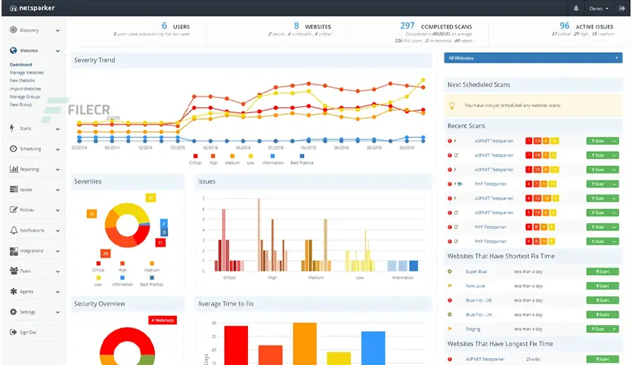
Task: Open the notifications bell in header
Action: coord(576,8)
